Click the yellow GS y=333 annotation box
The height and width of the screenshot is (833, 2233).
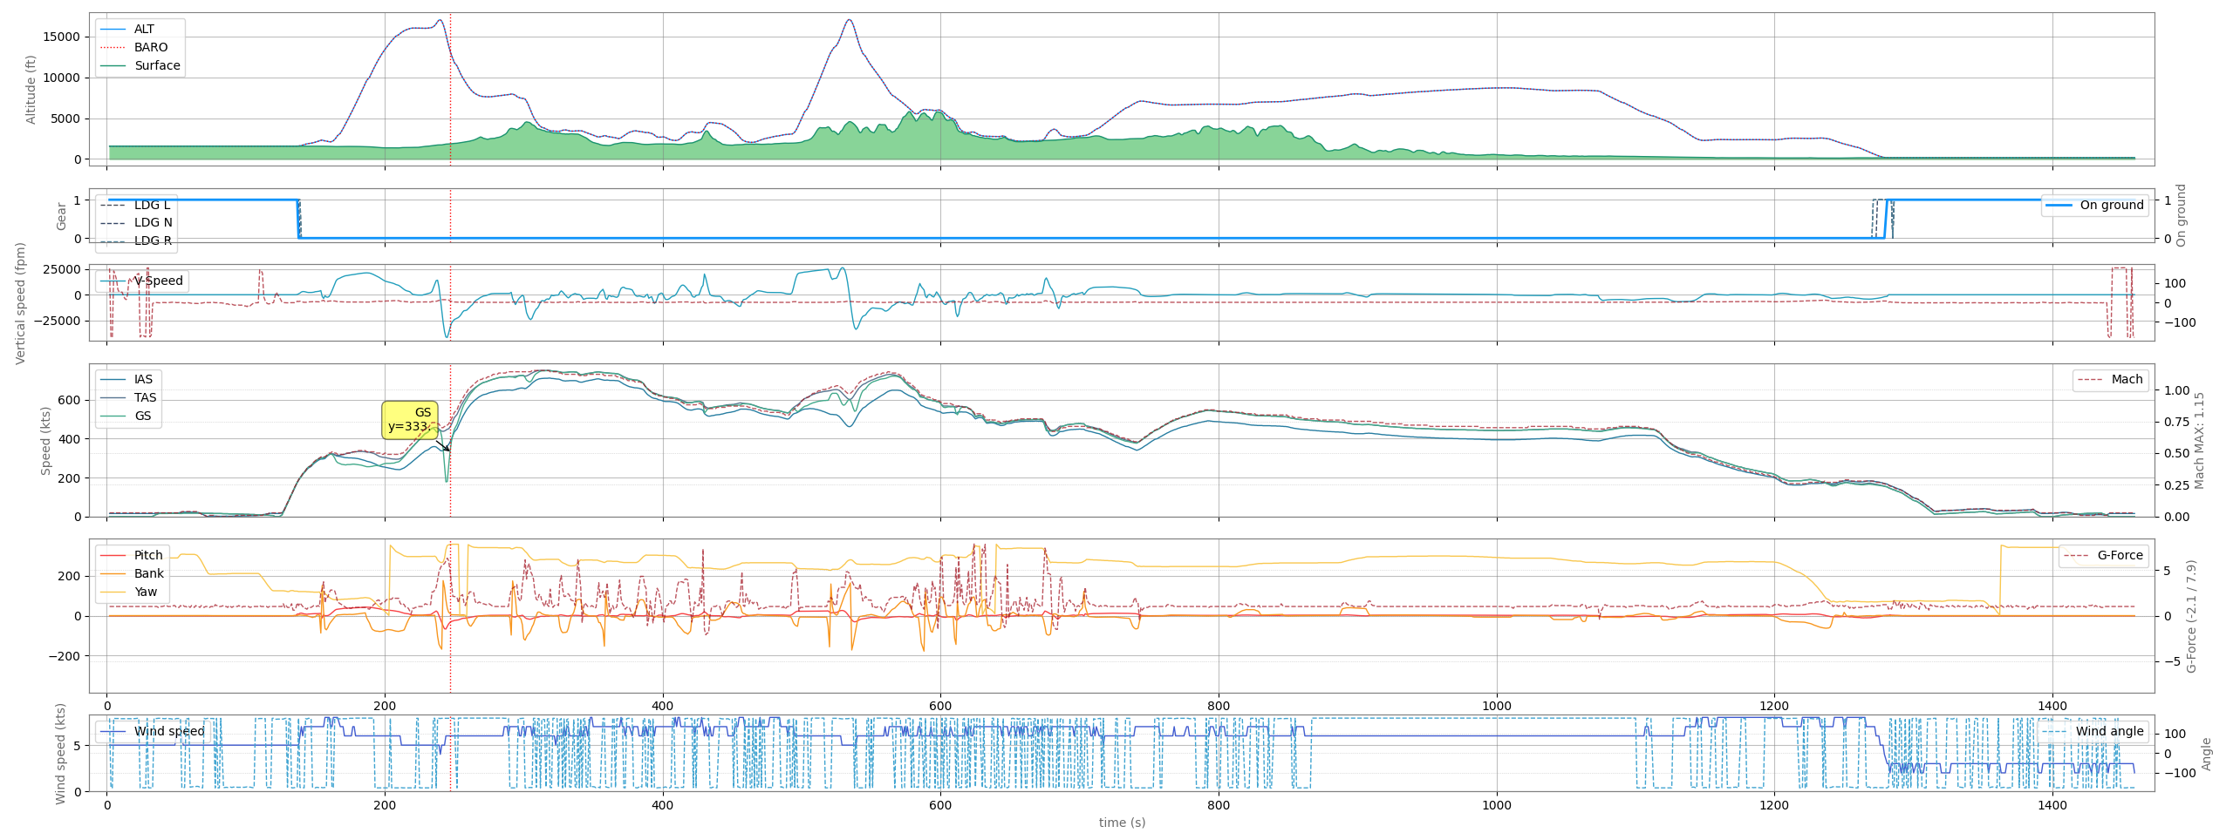[x=410, y=420]
